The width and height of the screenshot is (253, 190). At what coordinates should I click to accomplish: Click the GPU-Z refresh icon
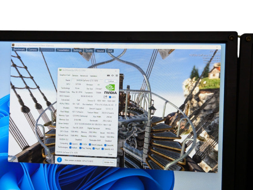(x=113, y=76)
